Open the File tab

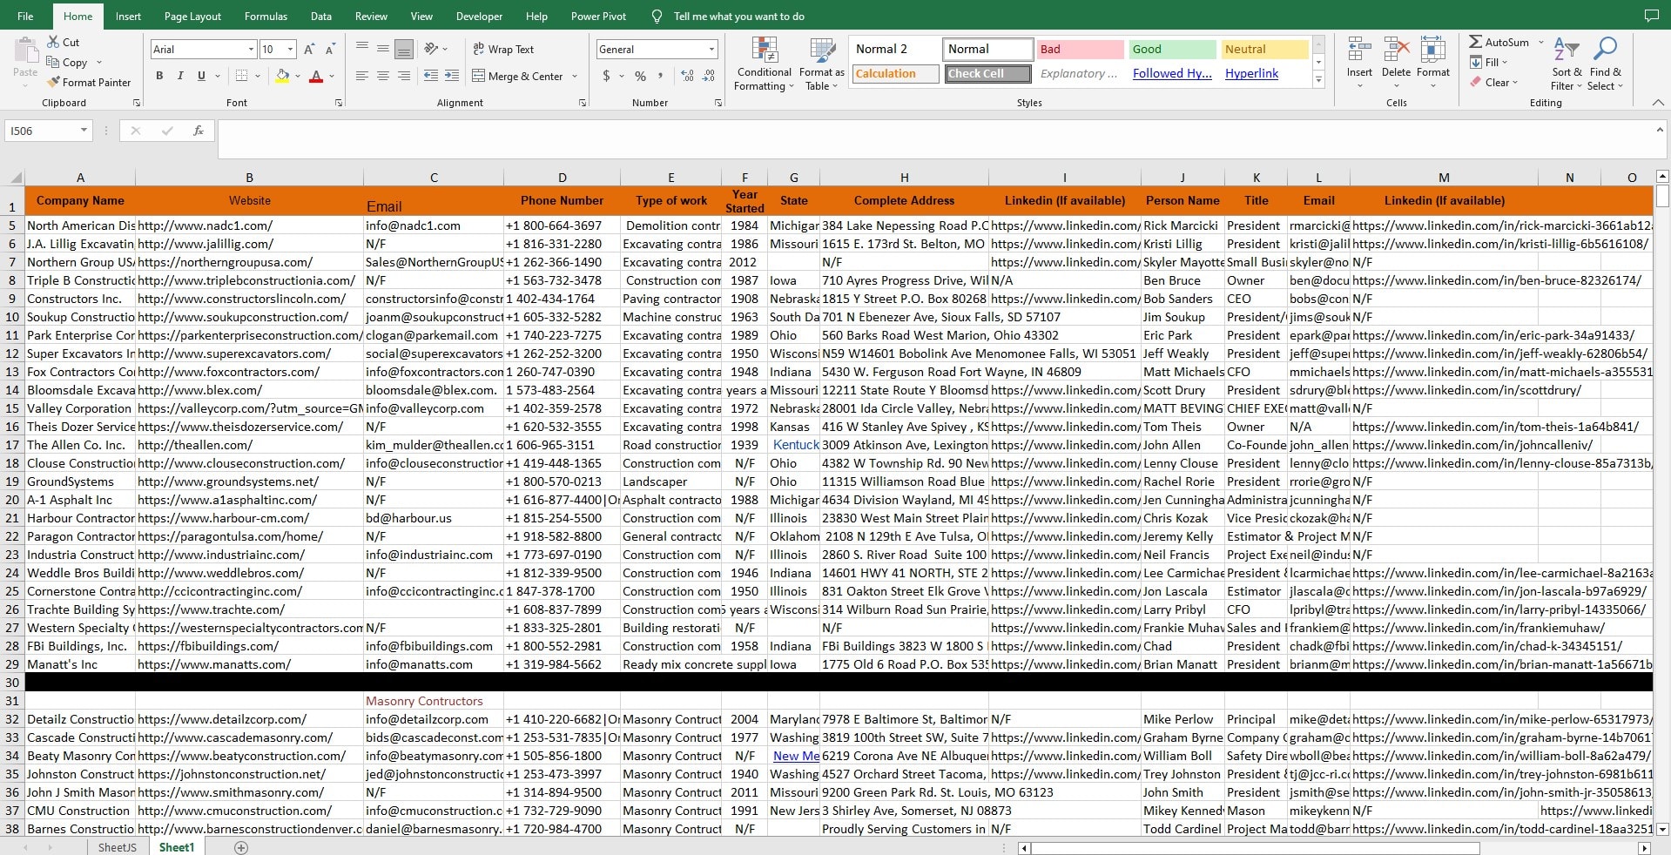click(25, 16)
